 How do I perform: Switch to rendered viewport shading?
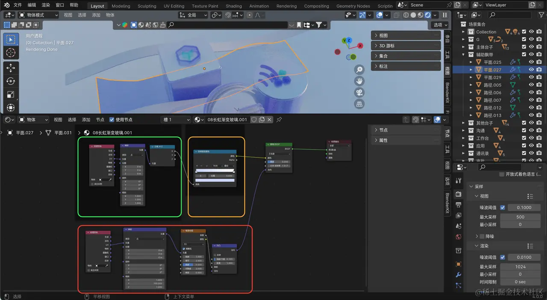click(x=428, y=15)
